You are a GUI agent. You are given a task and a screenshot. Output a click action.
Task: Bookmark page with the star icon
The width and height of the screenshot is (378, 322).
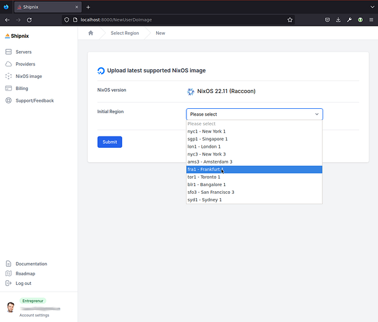tap(290, 20)
